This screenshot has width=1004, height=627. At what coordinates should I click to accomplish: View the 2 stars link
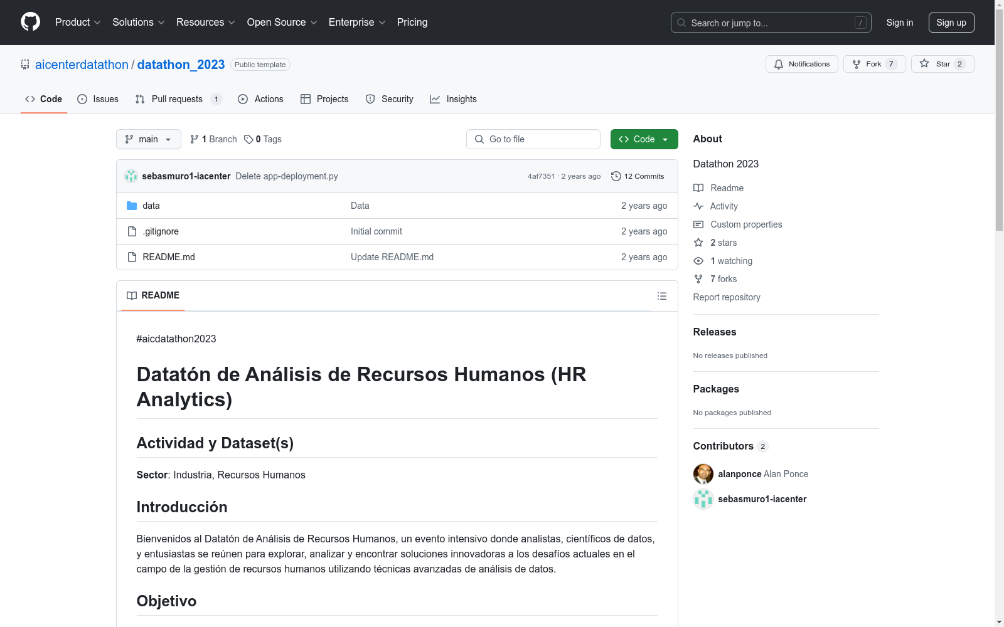pos(715,243)
